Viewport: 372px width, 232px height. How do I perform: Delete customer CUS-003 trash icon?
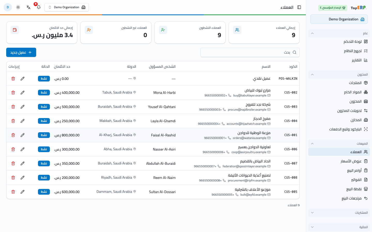tap(13, 107)
